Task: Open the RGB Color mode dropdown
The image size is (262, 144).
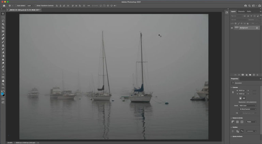Action: [x=247, y=105]
